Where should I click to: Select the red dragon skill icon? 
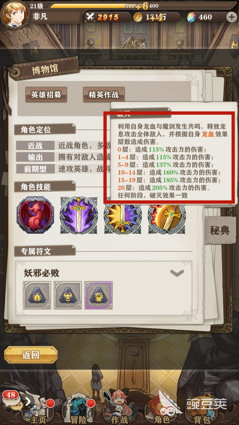coord(35,215)
